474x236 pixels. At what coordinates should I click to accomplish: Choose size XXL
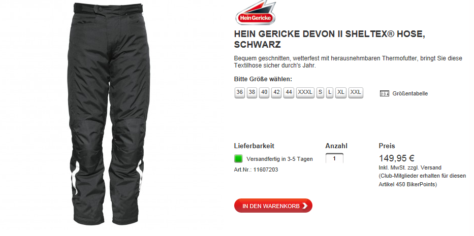[356, 92]
